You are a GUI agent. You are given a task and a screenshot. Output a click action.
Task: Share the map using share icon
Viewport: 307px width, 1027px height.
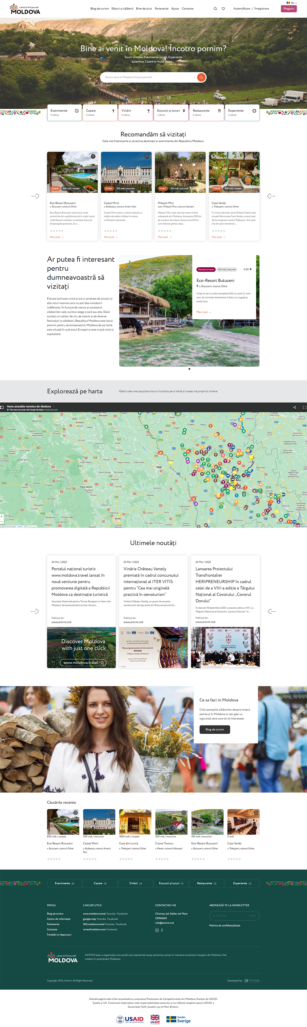[x=295, y=407]
